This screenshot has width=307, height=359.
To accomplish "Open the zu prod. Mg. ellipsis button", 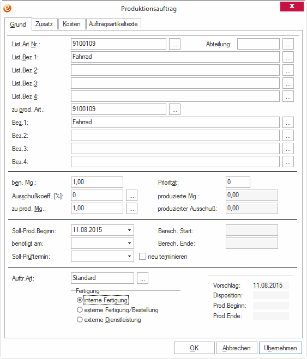I will pos(131,208).
